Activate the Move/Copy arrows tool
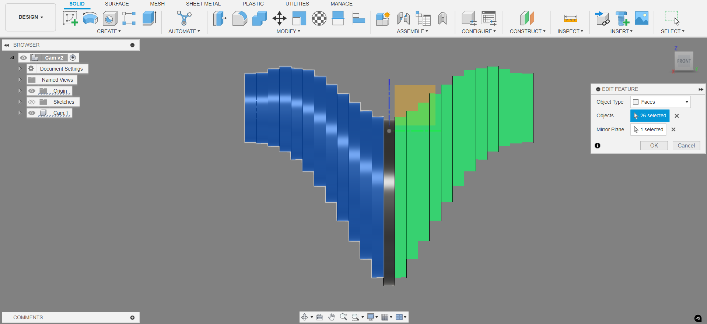 [x=279, y=18]
